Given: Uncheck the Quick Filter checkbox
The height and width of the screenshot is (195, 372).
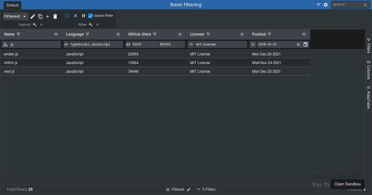Looking at the screenshot, I should 91,16.
